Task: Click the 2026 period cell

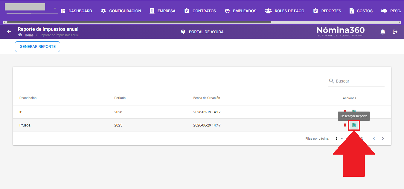Action: [x=118, y=112]
